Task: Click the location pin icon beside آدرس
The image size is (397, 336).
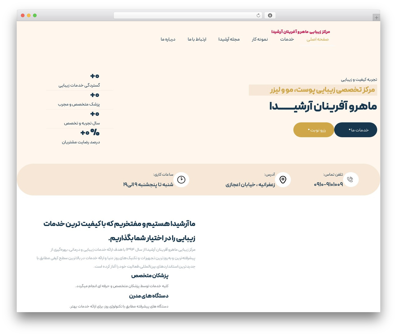Action: tap(283, 179)
